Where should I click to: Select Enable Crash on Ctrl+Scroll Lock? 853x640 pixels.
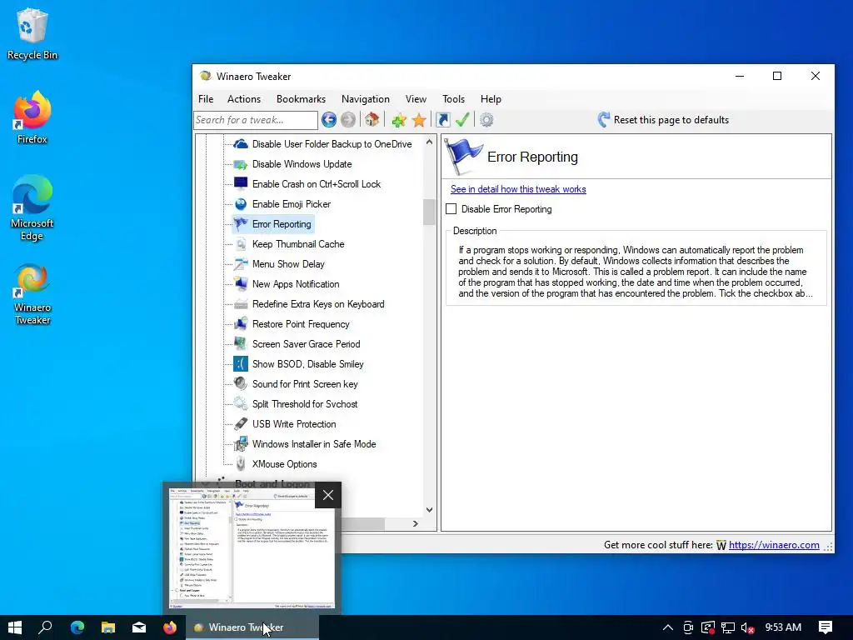point(317,184)
